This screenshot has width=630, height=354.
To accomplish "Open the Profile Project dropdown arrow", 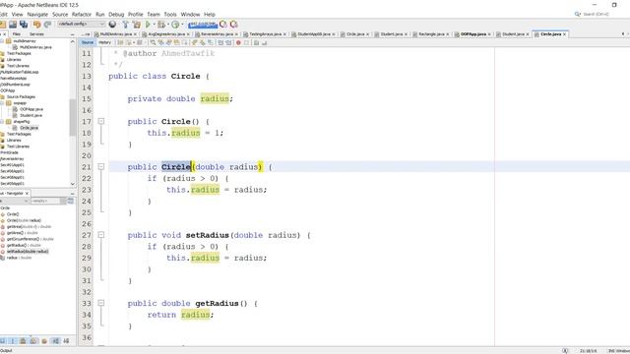I will tap(182, 25).
